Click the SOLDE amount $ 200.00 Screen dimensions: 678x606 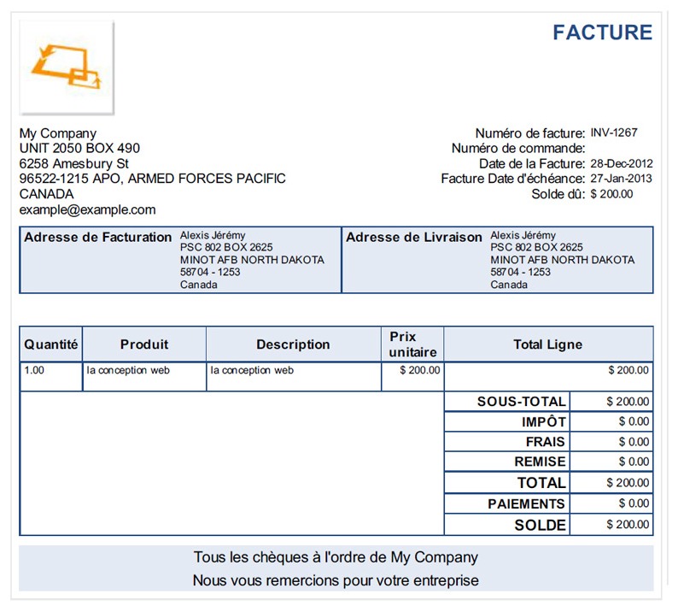coord(628,525)
